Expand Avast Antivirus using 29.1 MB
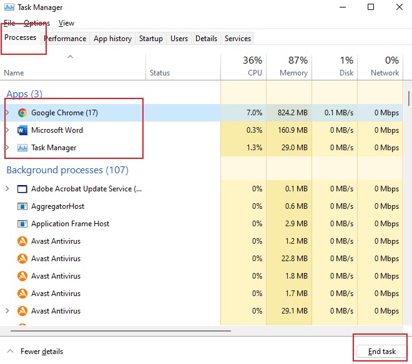The image size is (412, 364). (7, 311)
